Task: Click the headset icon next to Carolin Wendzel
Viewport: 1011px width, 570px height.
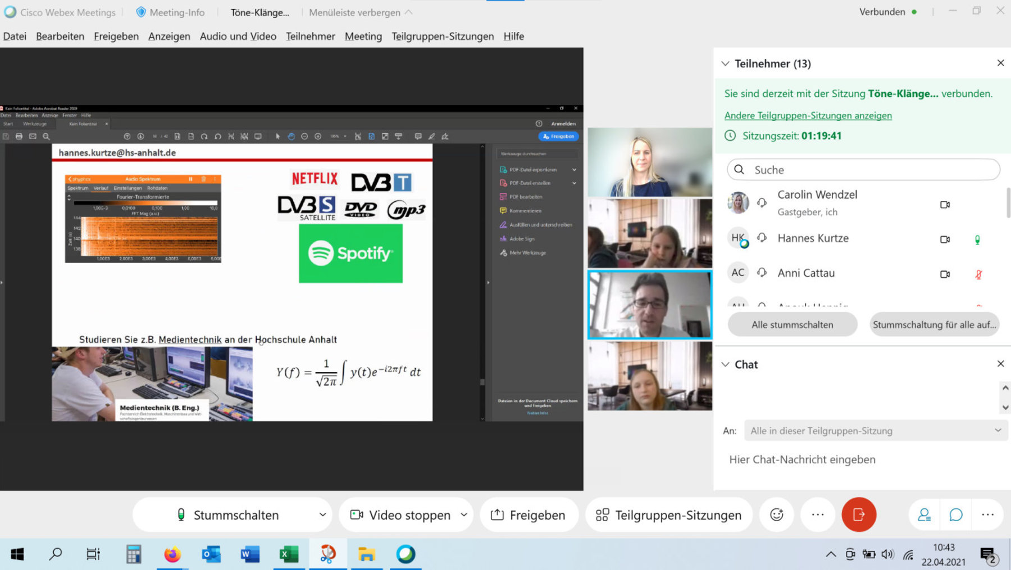Action: [762, 203]
